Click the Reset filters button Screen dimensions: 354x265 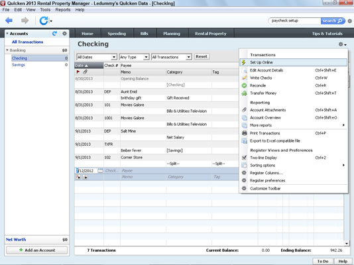pos(202,56)
